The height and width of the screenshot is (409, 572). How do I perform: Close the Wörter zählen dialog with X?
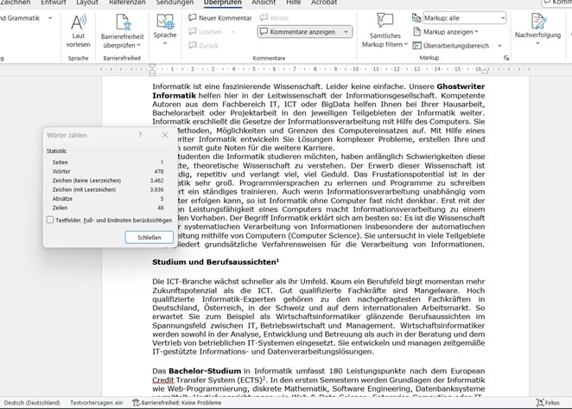click(x=165, y=135)
